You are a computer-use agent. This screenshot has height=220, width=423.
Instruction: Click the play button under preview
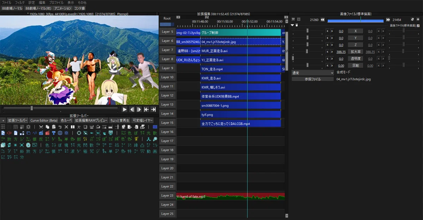coord(124,109)
